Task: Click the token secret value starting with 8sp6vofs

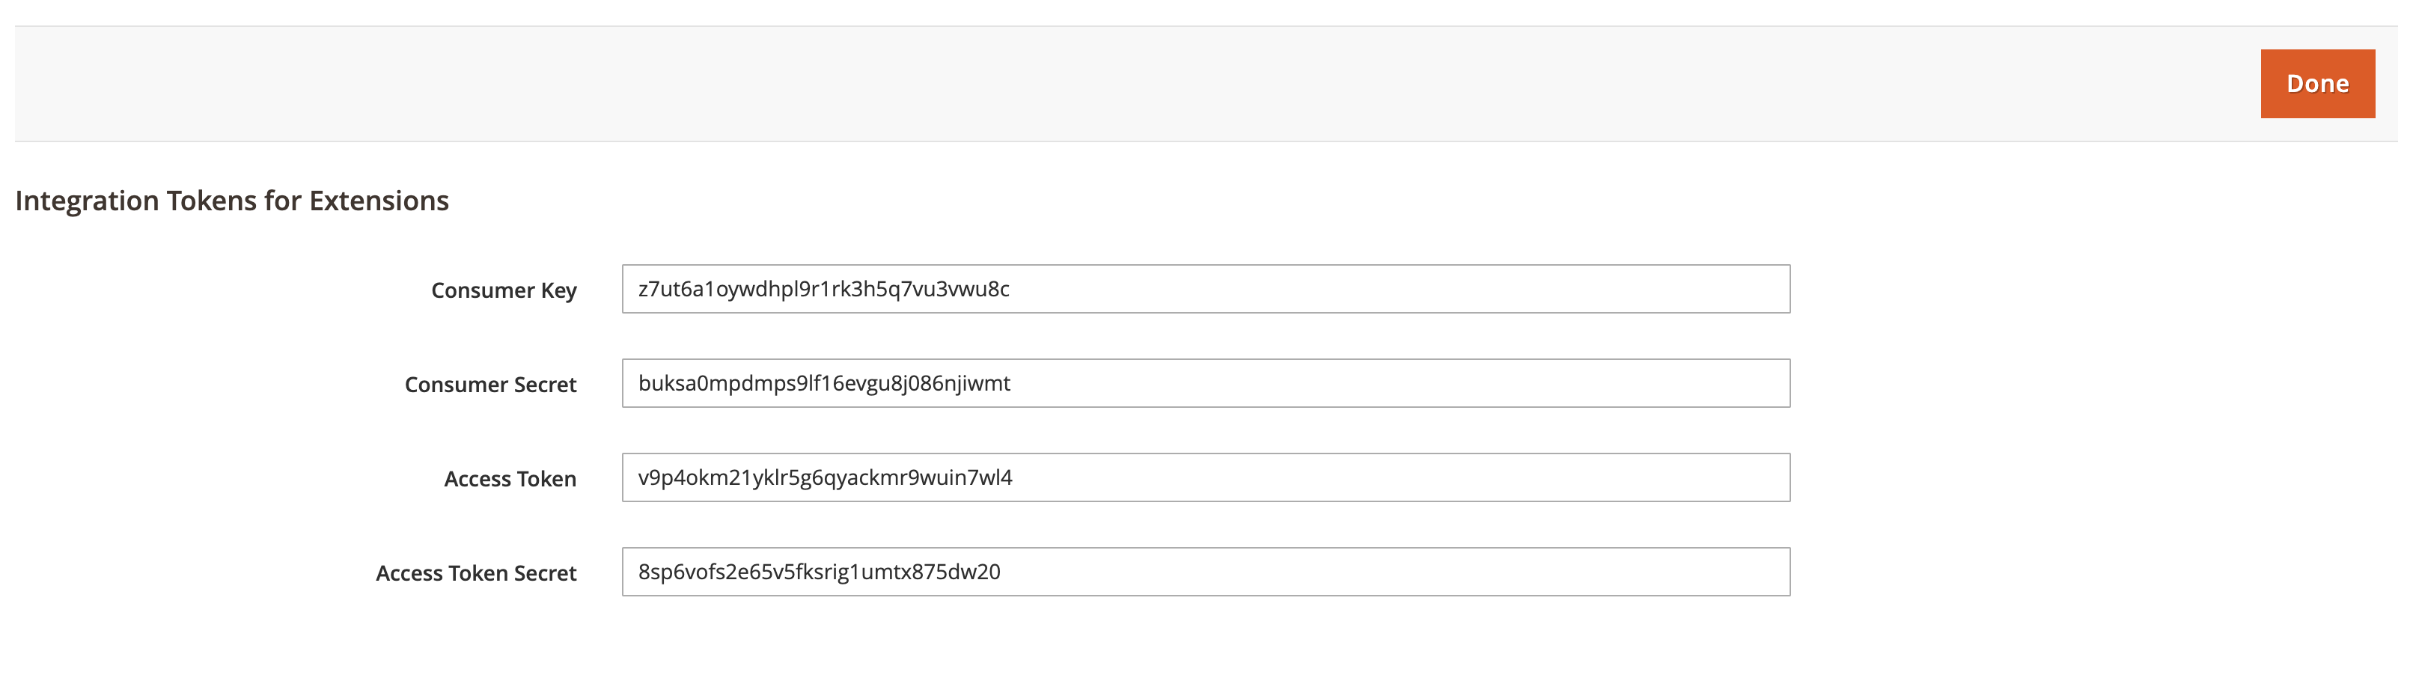Action: [819, 572]
